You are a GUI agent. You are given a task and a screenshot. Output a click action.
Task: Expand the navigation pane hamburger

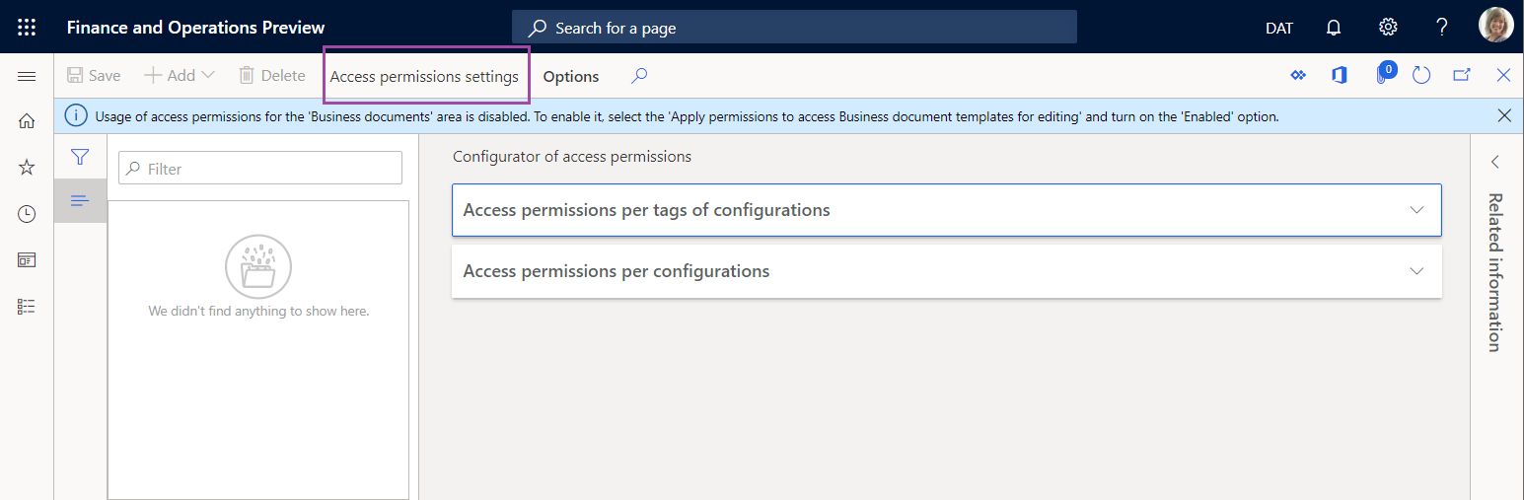[27, 76]
